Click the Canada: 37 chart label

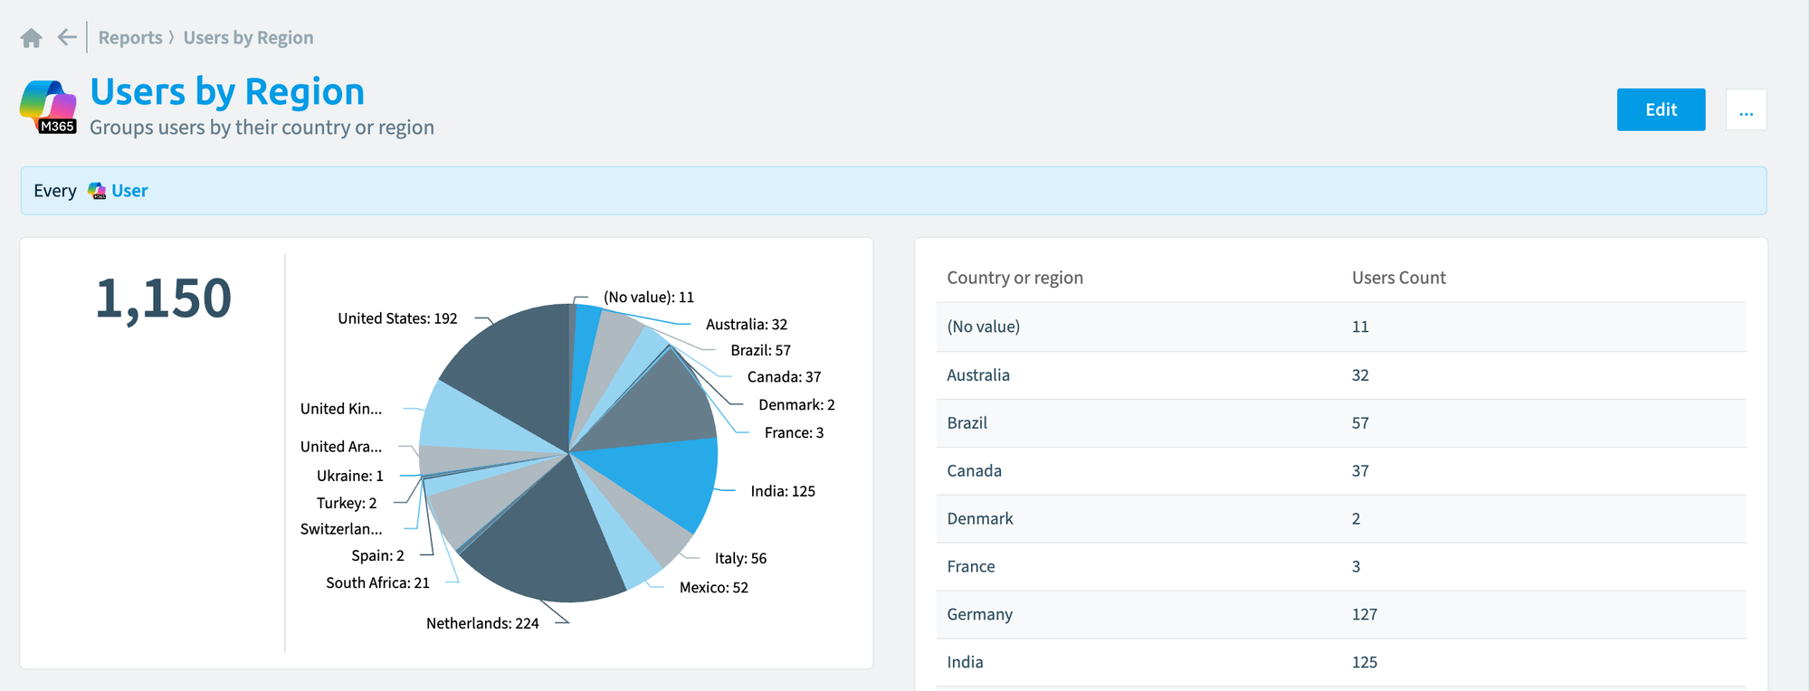coord(784,376)
